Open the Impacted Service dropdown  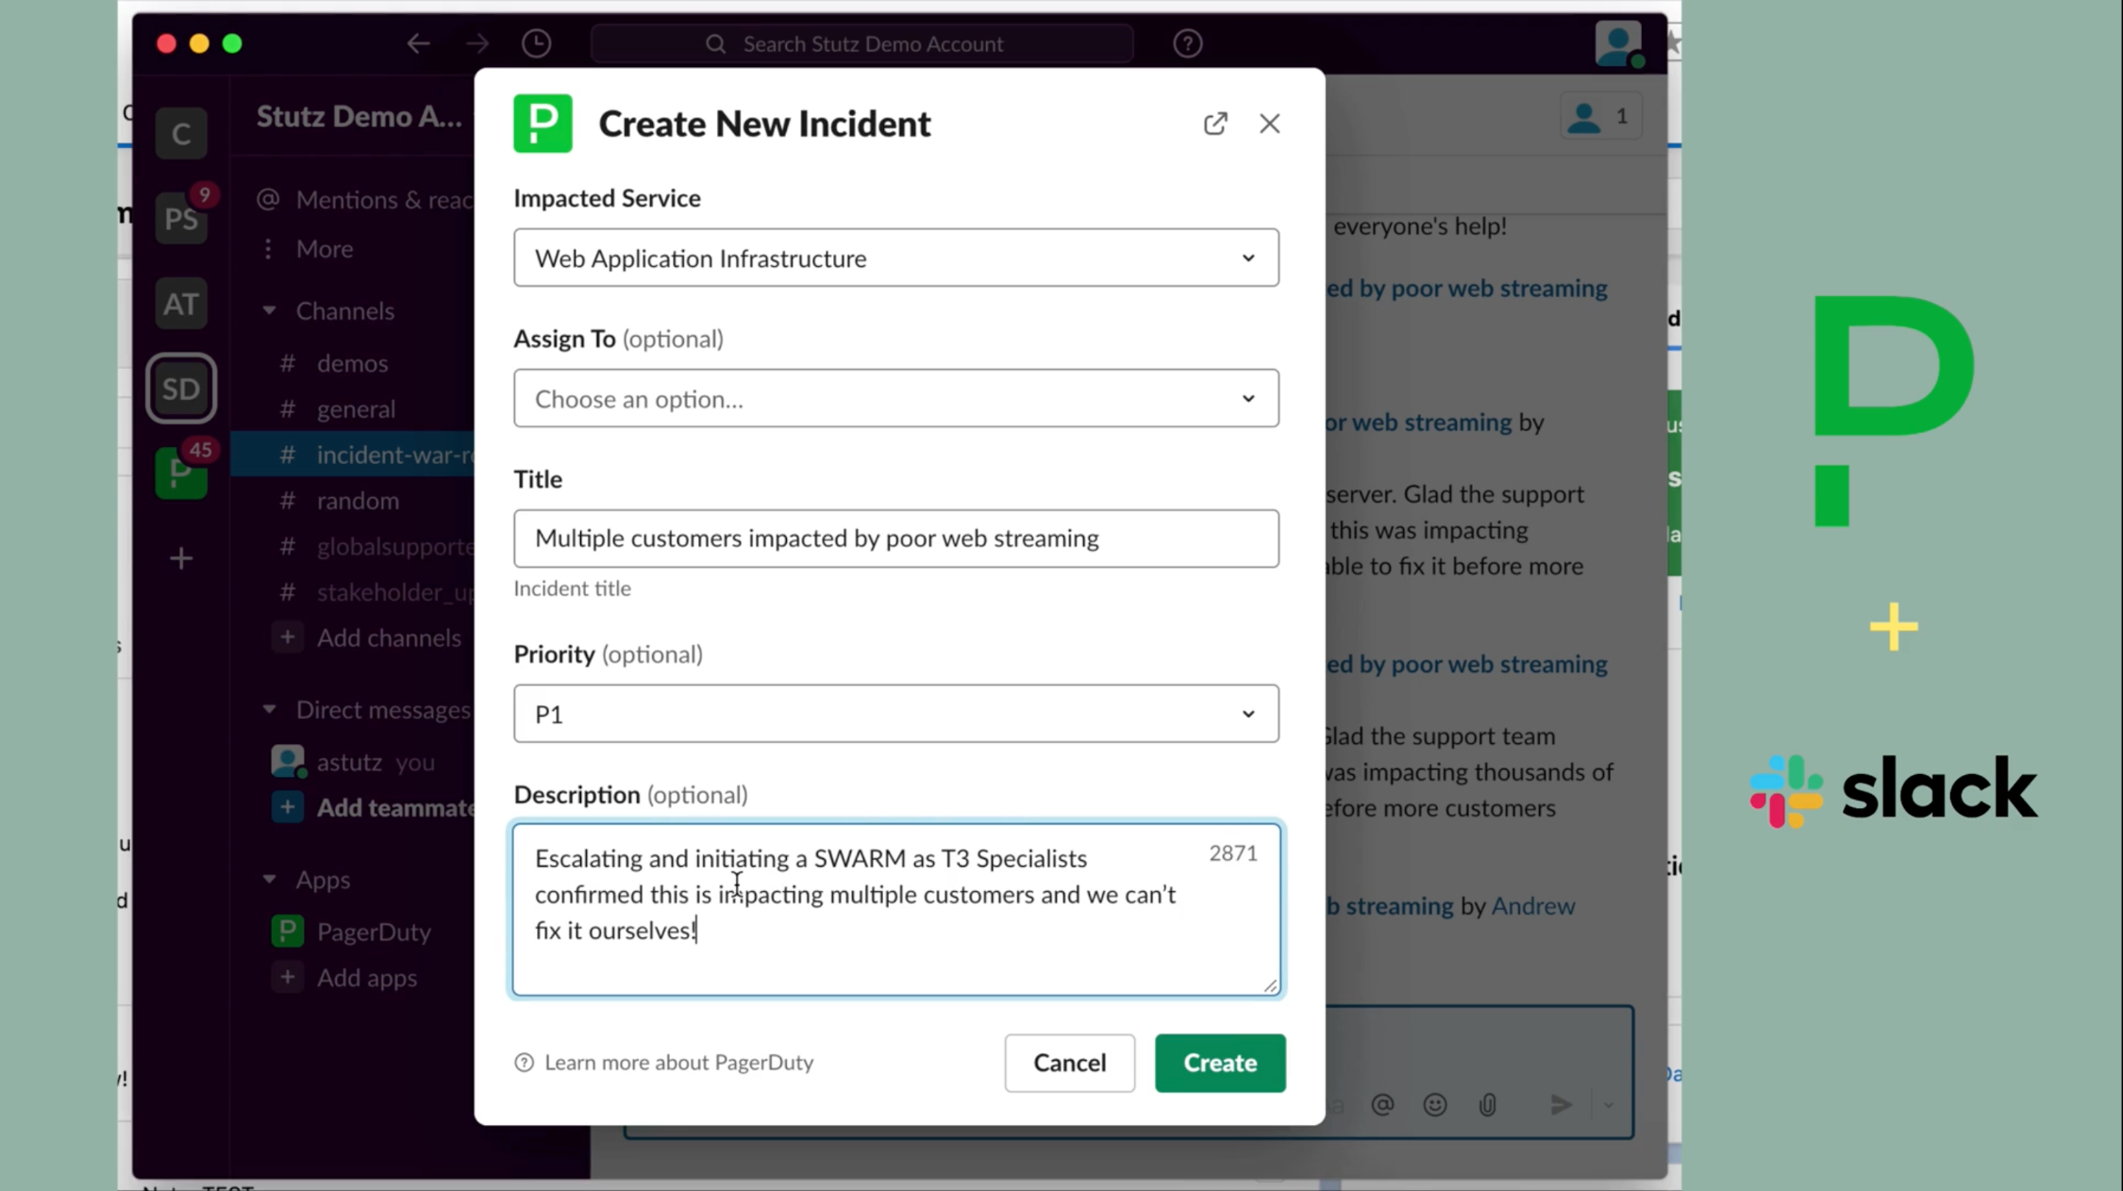pos(1247,257)
